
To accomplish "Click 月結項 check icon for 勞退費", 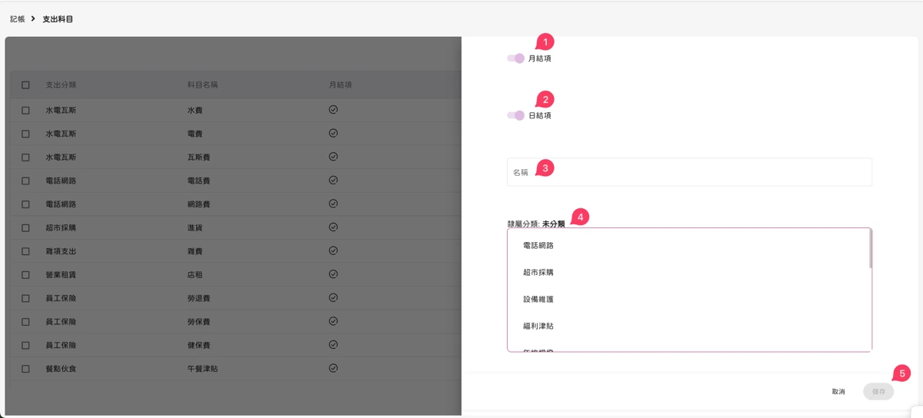I will click(333, 297).
